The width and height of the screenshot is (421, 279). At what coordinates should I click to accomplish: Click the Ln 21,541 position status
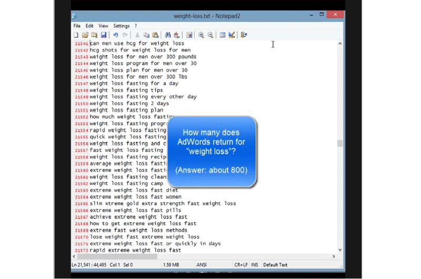pos(89,265)
